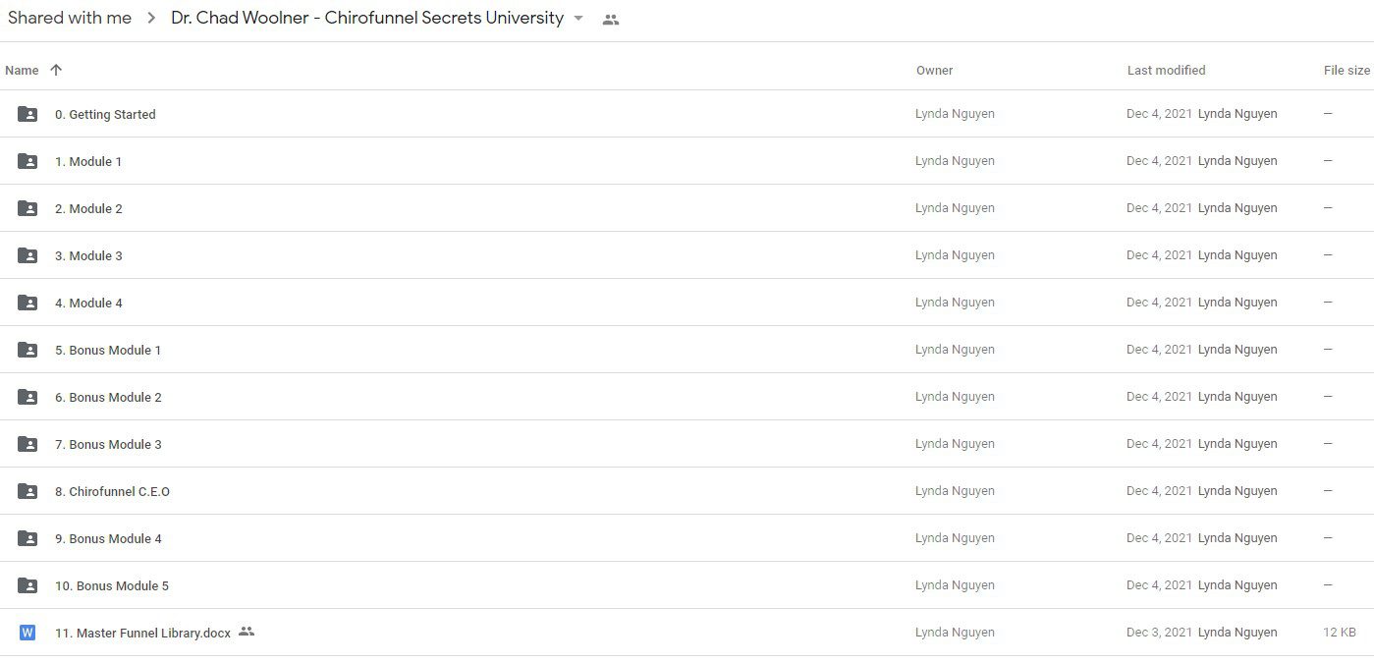Image resolution: width=1374 pixels, height=663 pixels.
Task: Click the Last modified column header
Action: pyautogui.click(x=1166, y=70)
